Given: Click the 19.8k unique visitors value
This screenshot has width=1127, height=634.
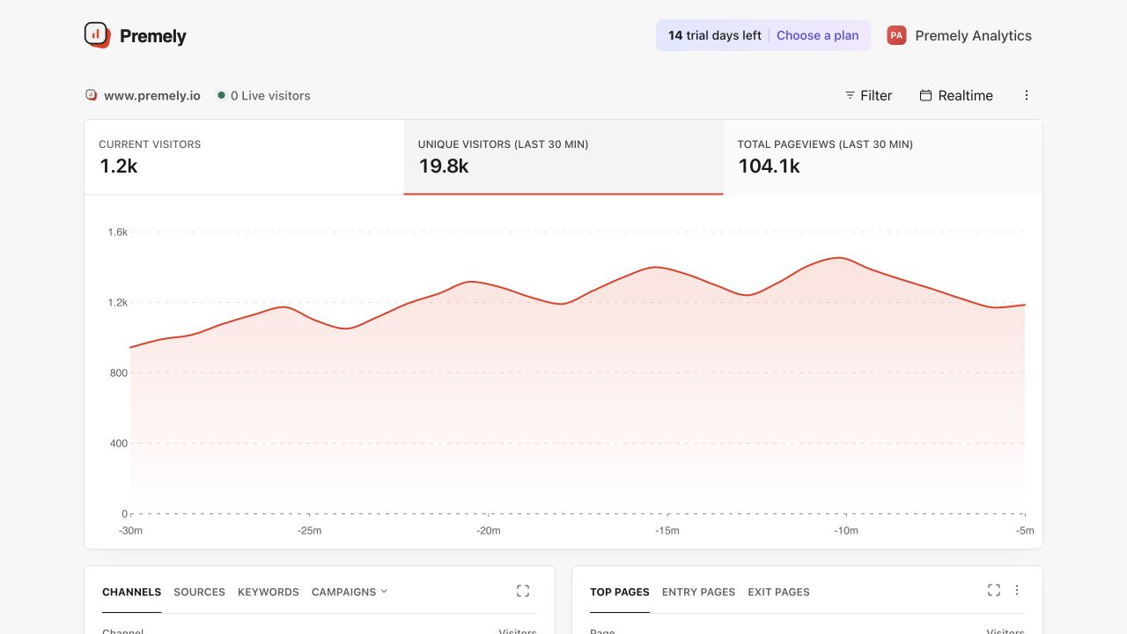Looking at the screenshot, I should pyautogui.click(x=444, y=166).
